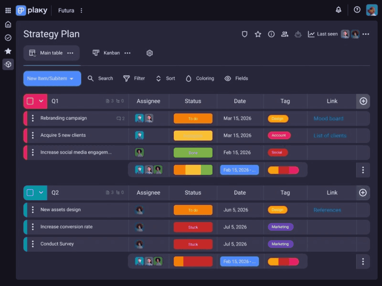The width and height of the screenshot is (382, 286).
Task: Go to Home in the sidebar
Action: tap(8, 24)
